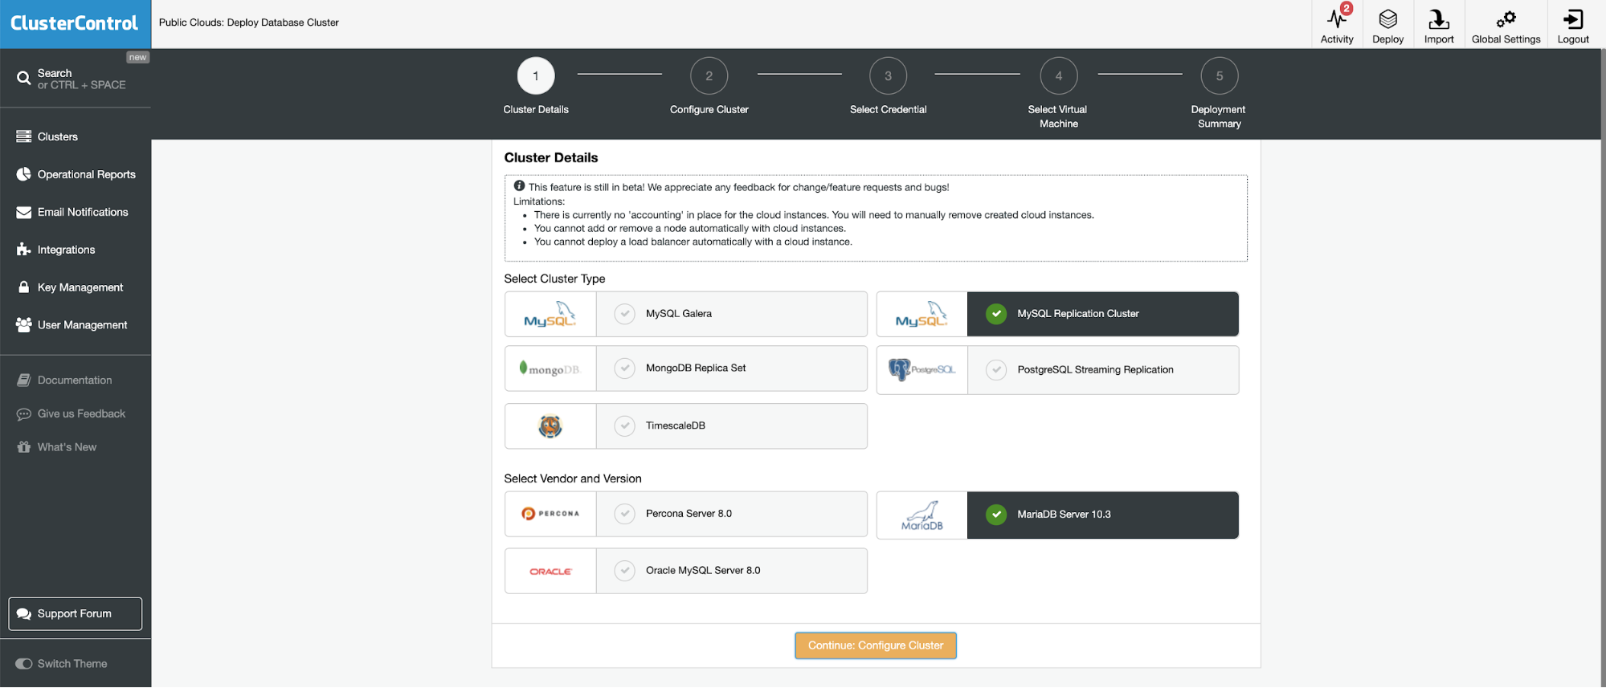Screen dimensions: 1606x688
Task: Click the Integrations puzzle piece icon
Action: tap(24, 250)
